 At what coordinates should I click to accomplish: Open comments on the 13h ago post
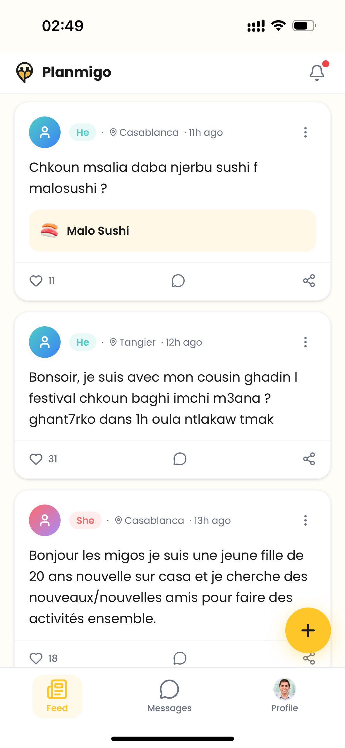click(x=179, y=658)
